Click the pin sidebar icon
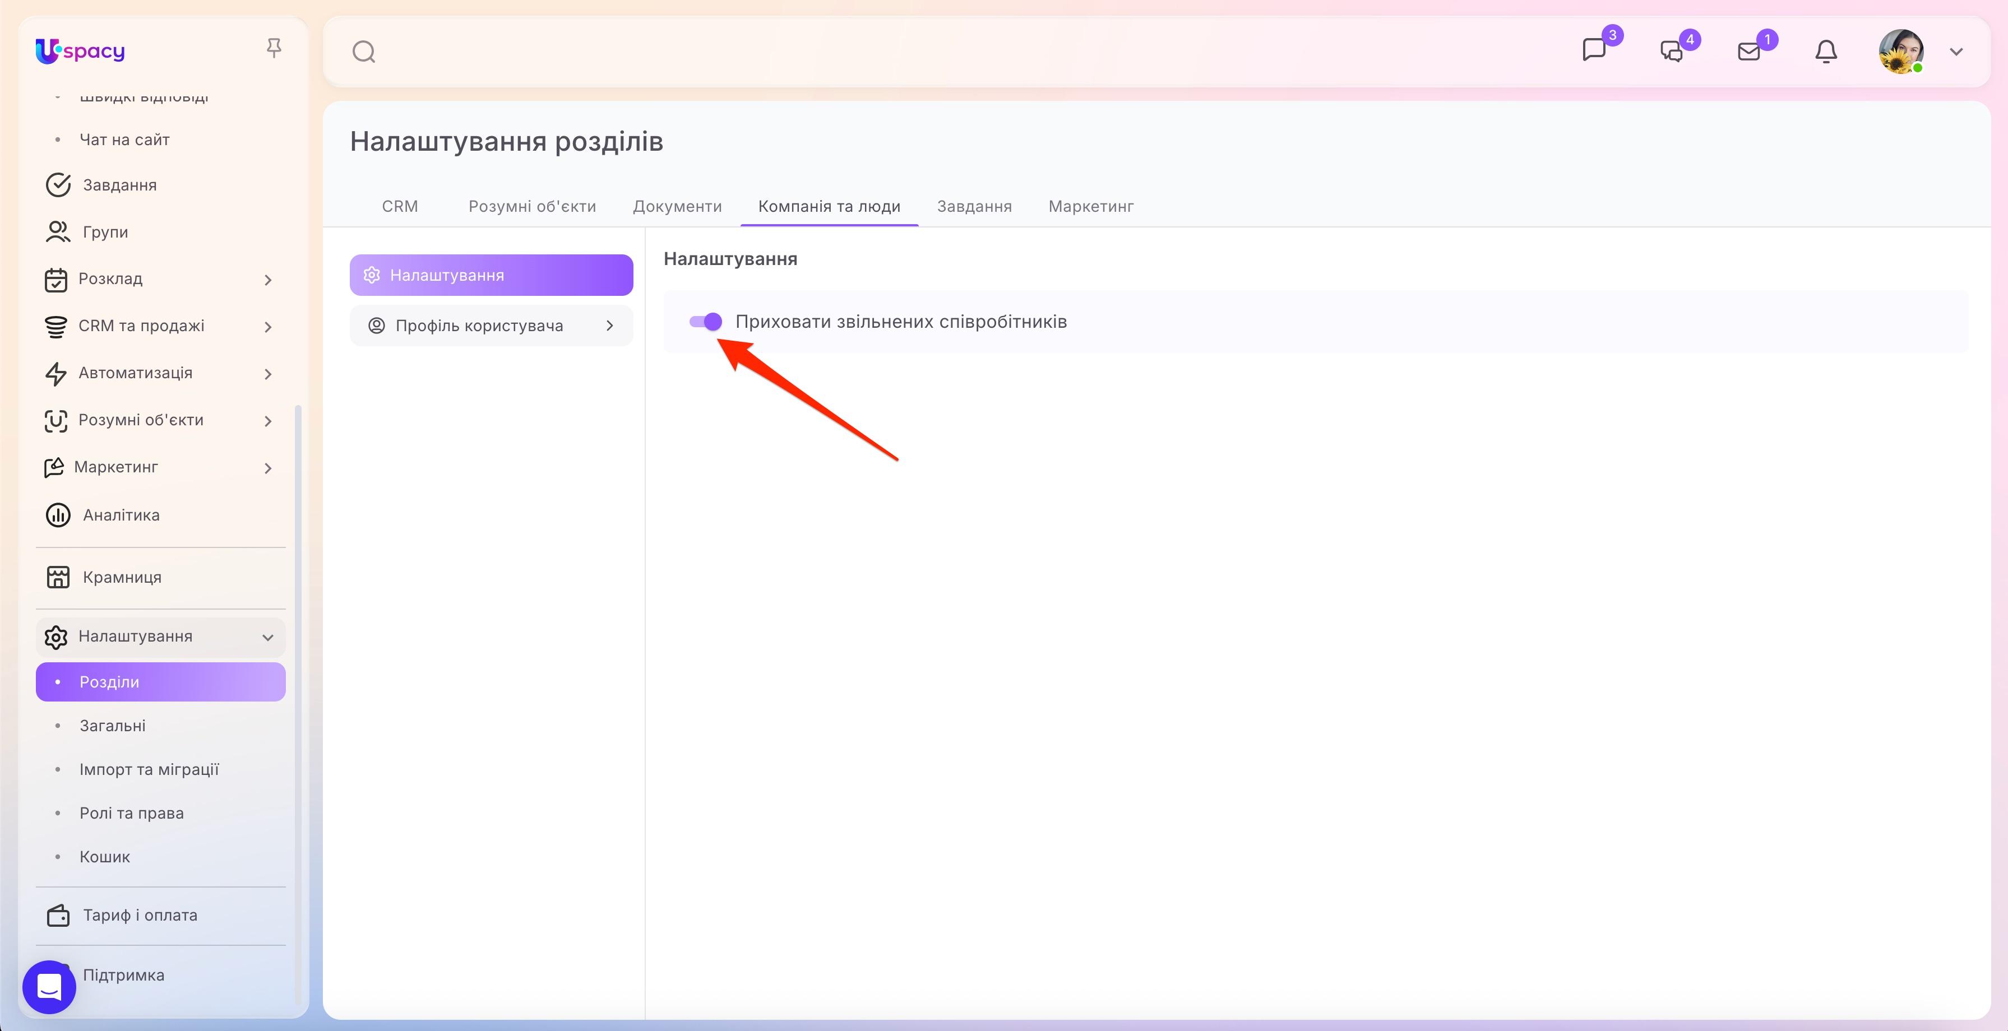The height and width of the screenshot is (1031, 2008). (274, 48)
